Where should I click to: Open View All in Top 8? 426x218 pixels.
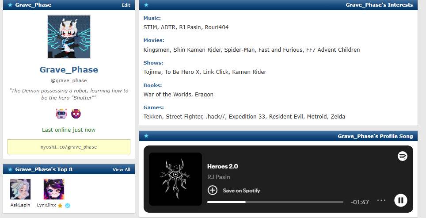pyautogui.click(x=121, y=169)
